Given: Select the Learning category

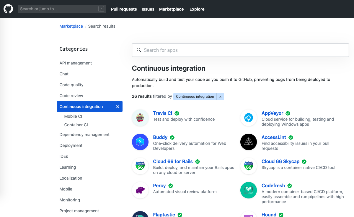Looking at the screenshot, I should pyautogui.click(x=68, y=167).
